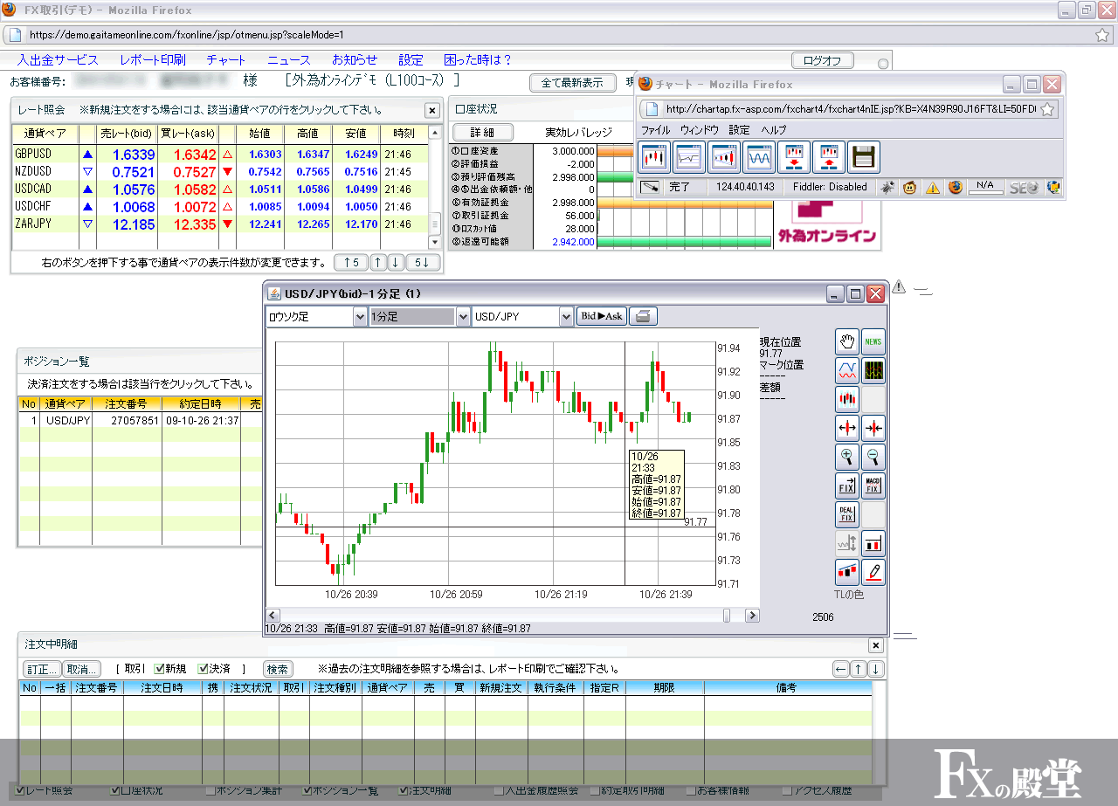This screenshot has width=1118, height=806.
Task: Click the wave oscillator chart icon in チャート toolbar
Action: click(759, 157)
